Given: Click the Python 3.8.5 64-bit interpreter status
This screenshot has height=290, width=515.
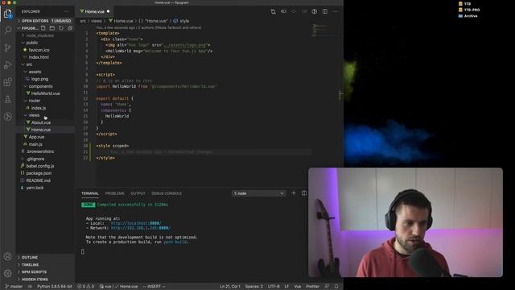Looking at the screenshot, I should coord(55,287).
